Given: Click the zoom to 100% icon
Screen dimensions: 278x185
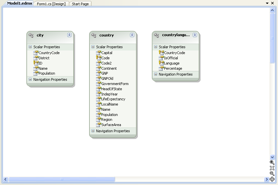Looking at the screenshot, I should tap(272, 168).
